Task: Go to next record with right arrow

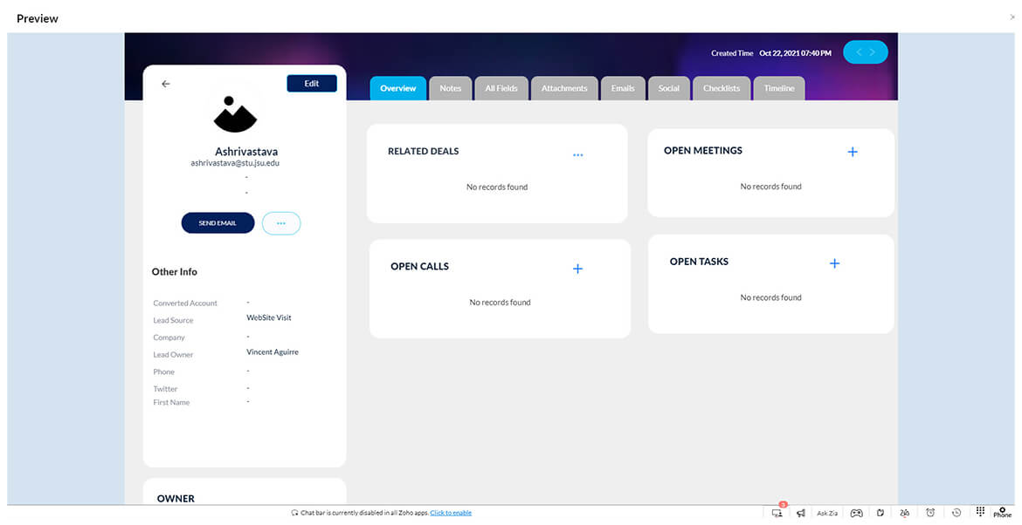Action: [873, 53]
